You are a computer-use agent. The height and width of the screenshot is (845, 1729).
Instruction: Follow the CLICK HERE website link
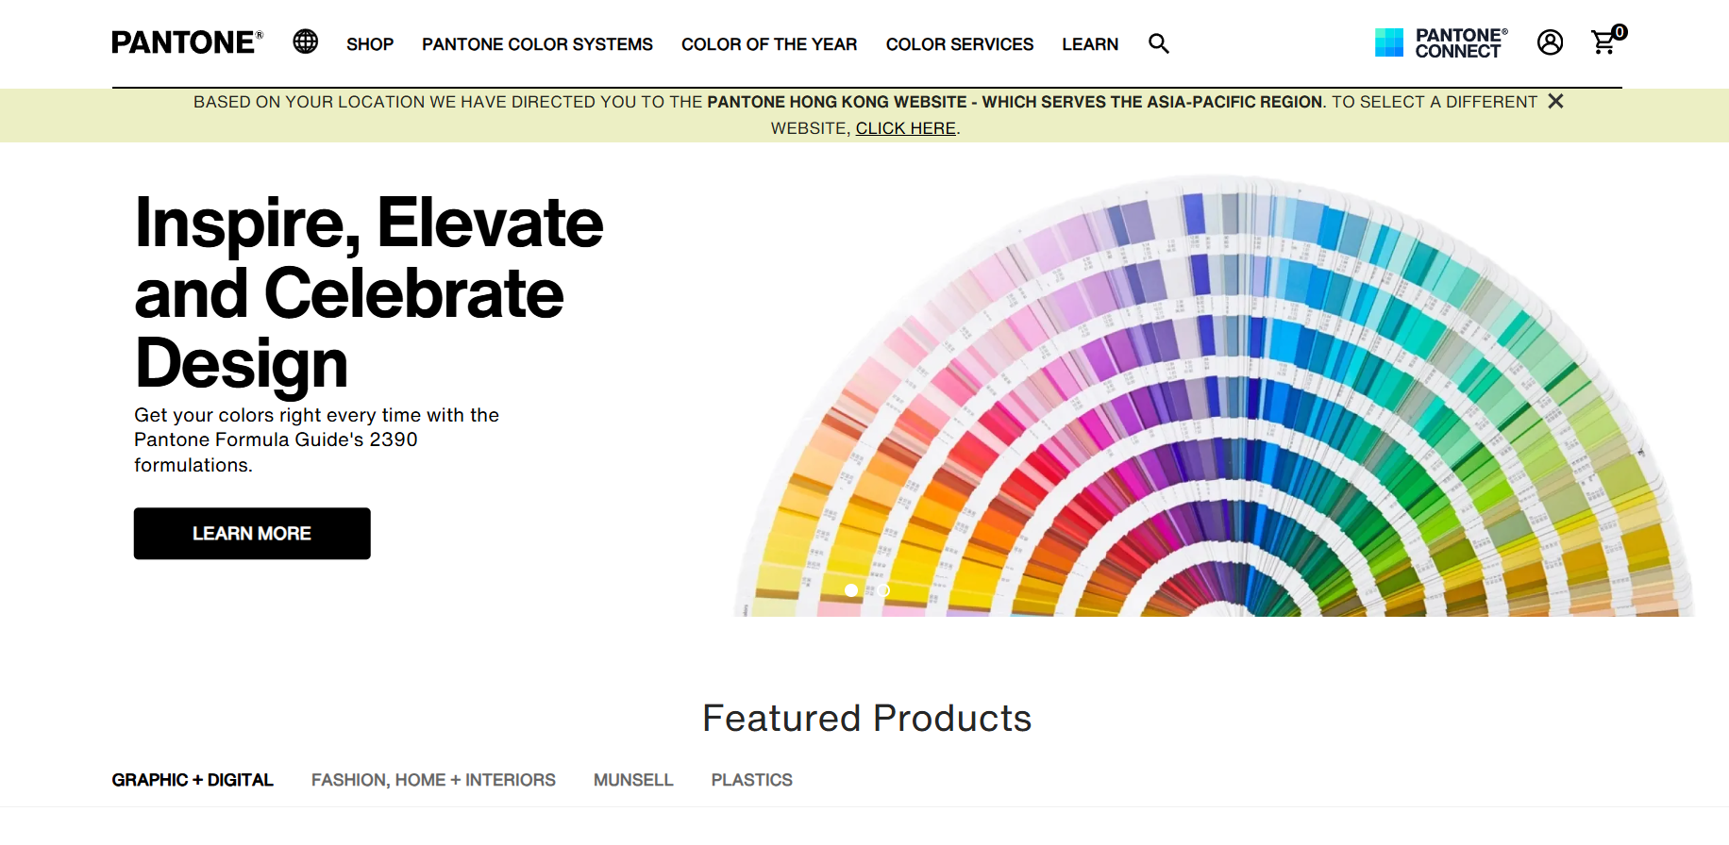906,128
